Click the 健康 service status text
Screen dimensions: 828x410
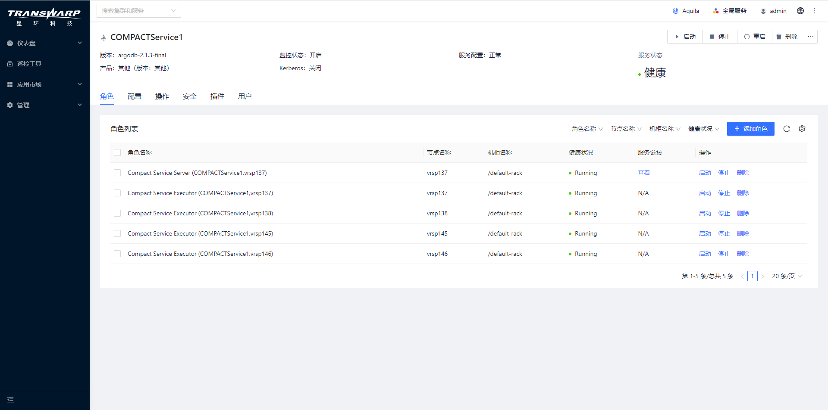pos(655,73)
